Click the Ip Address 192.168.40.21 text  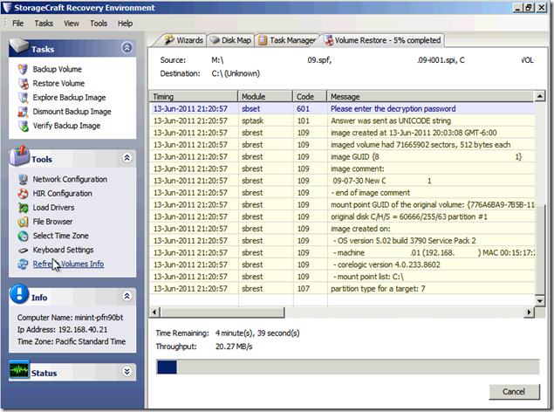tap(63, 330)
